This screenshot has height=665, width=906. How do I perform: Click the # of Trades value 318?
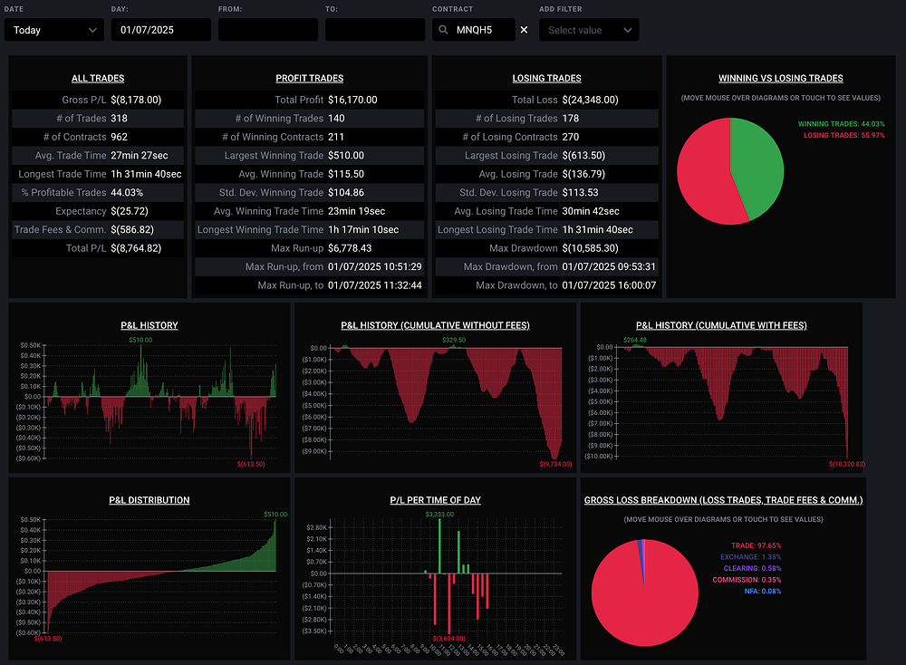[x=119, y=118]
